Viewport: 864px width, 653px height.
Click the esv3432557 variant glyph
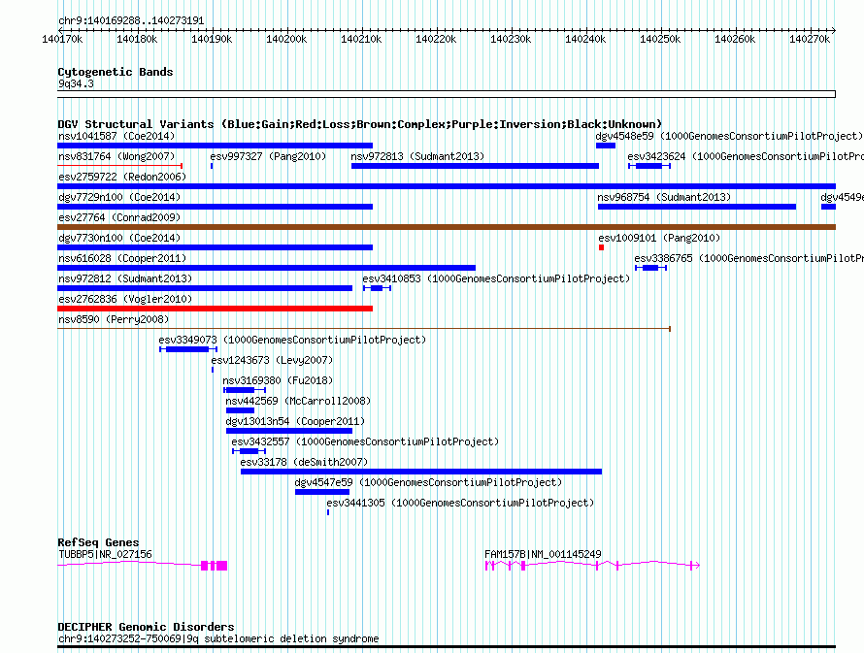coord(249,451)
